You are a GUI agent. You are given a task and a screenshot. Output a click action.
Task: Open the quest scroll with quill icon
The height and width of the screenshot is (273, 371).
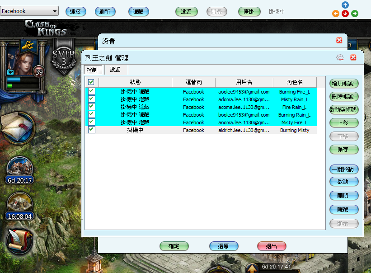19,241
